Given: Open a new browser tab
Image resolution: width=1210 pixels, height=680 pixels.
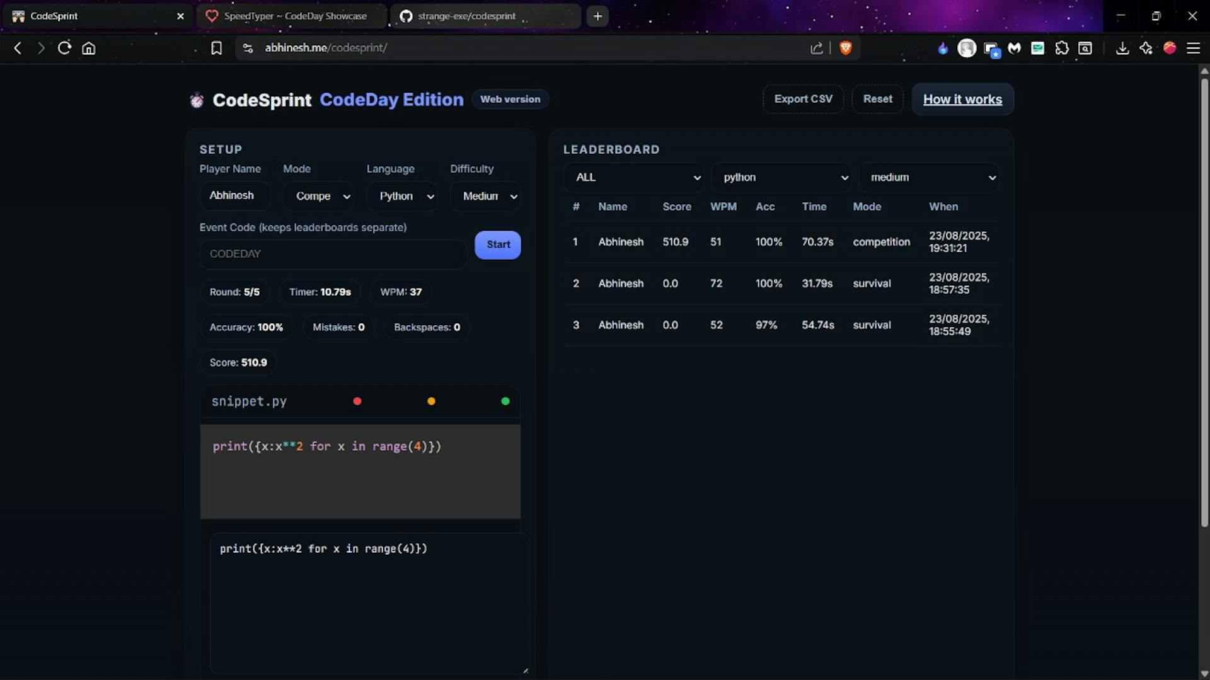Looking at the screenshot, I should click(x=597, y=16).
